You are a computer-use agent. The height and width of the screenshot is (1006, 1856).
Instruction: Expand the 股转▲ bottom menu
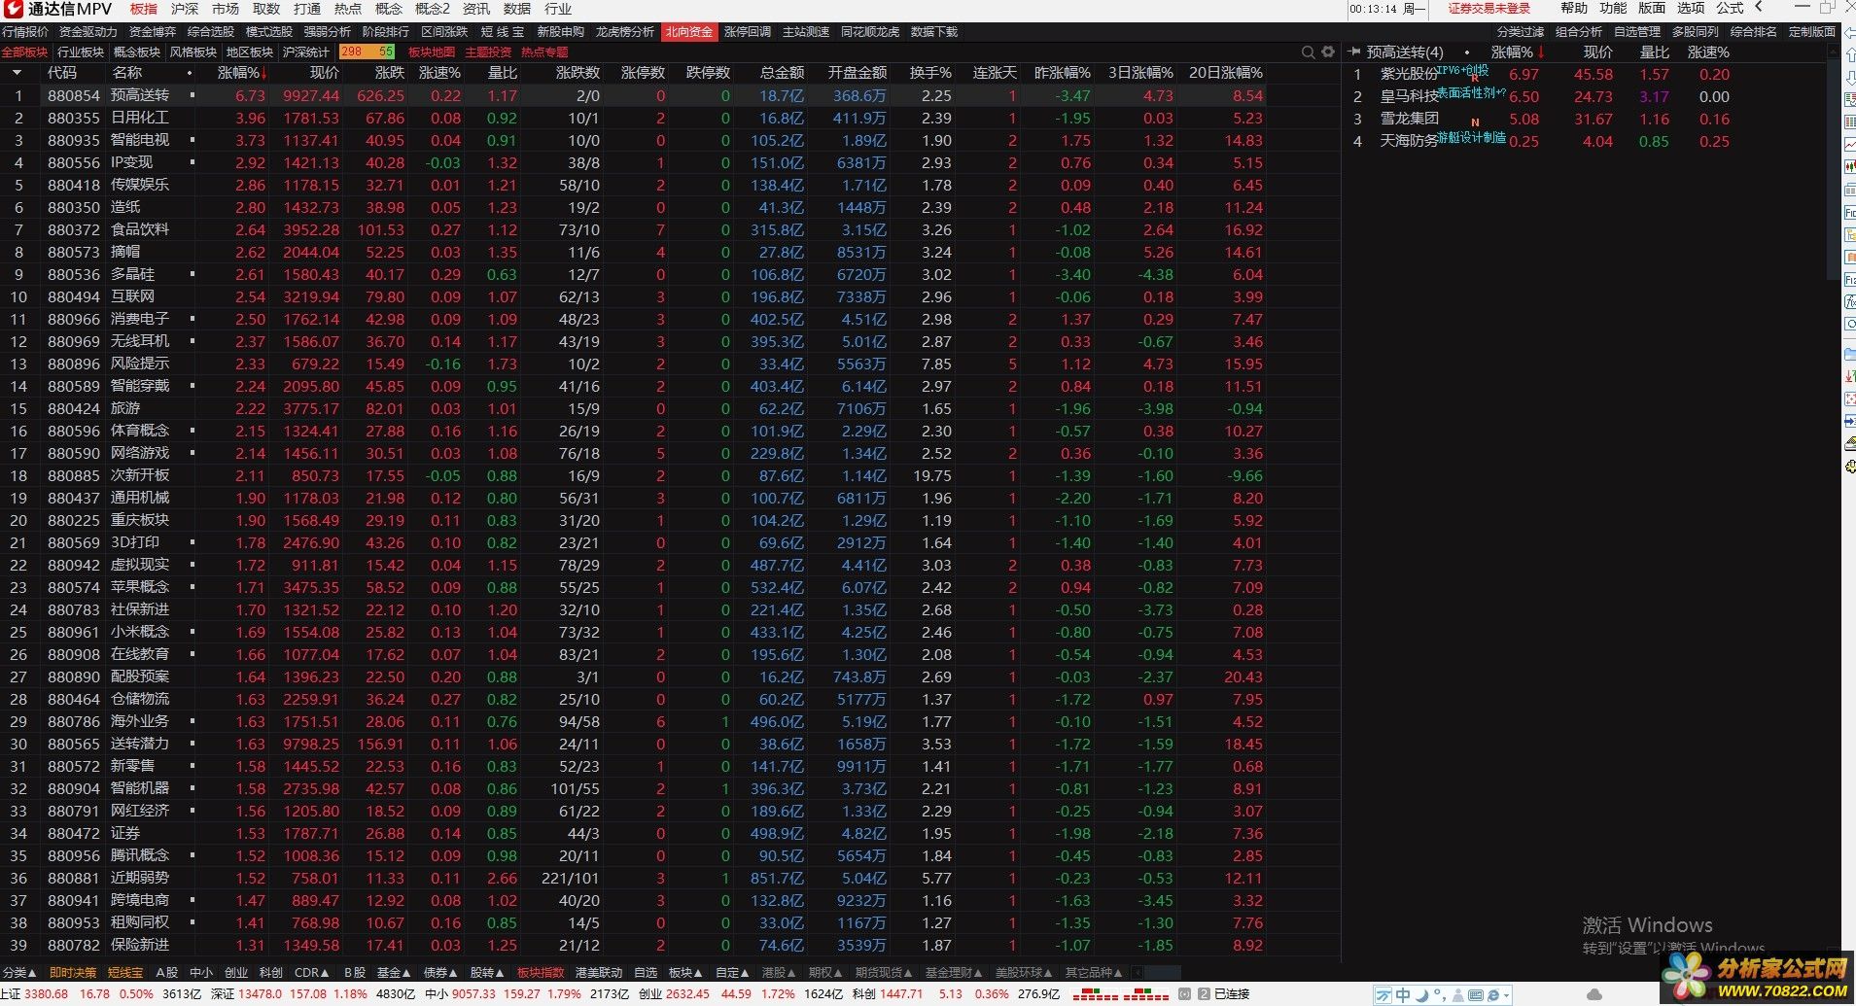487,972
